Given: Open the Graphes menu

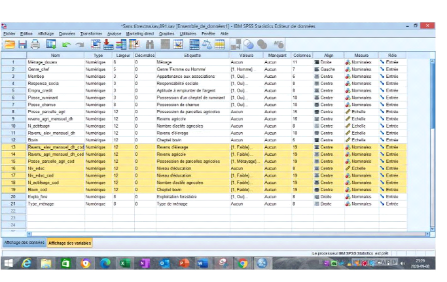Looking at the screenshot, I should pyautogui.click(x=167, y=33).
